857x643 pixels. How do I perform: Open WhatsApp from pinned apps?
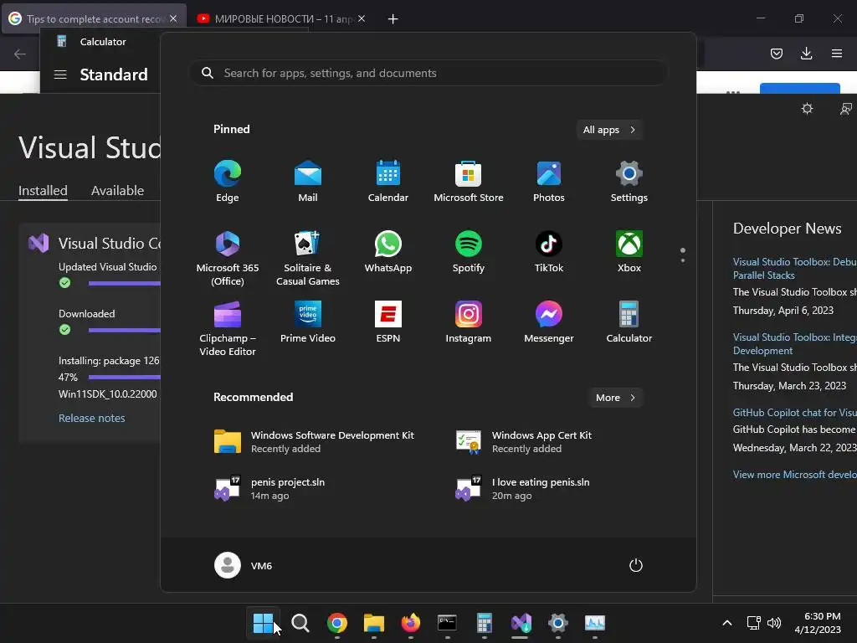388,251
